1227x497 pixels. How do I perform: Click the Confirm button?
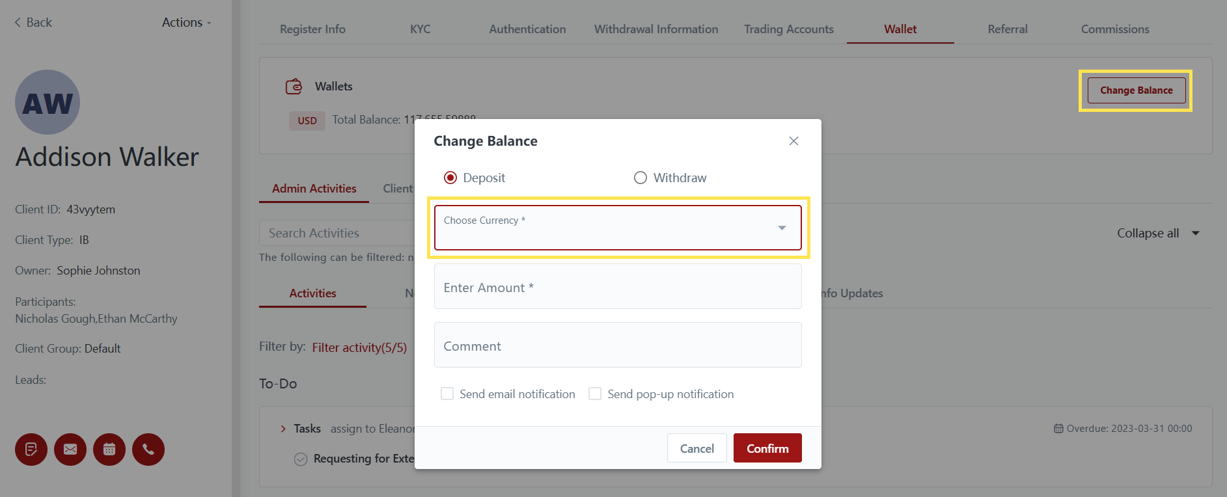[767, 448]
